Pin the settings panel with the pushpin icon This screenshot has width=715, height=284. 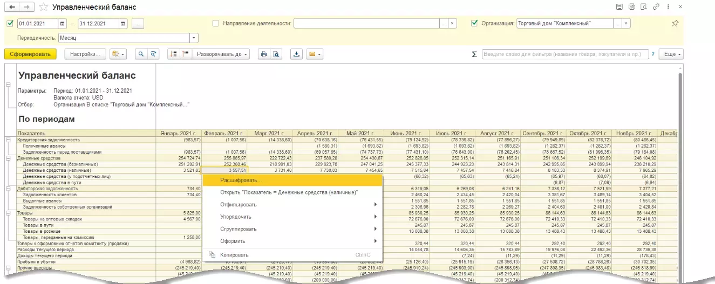(x=675, y=24)
